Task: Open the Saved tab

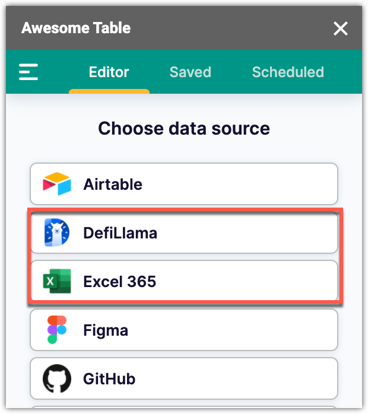Action: 190,72
